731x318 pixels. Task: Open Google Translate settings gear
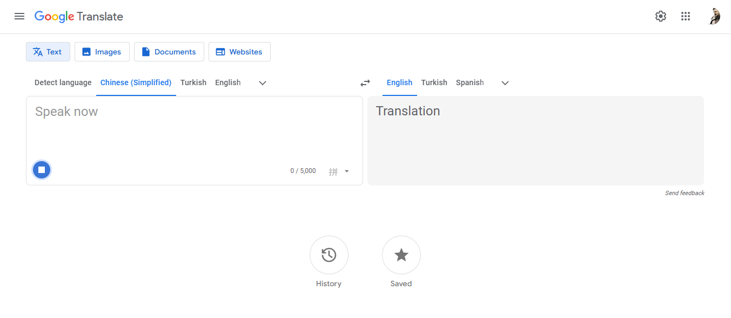[x=660, y=16]
